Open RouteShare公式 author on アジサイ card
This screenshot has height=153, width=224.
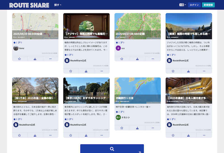tap(75, 60)
